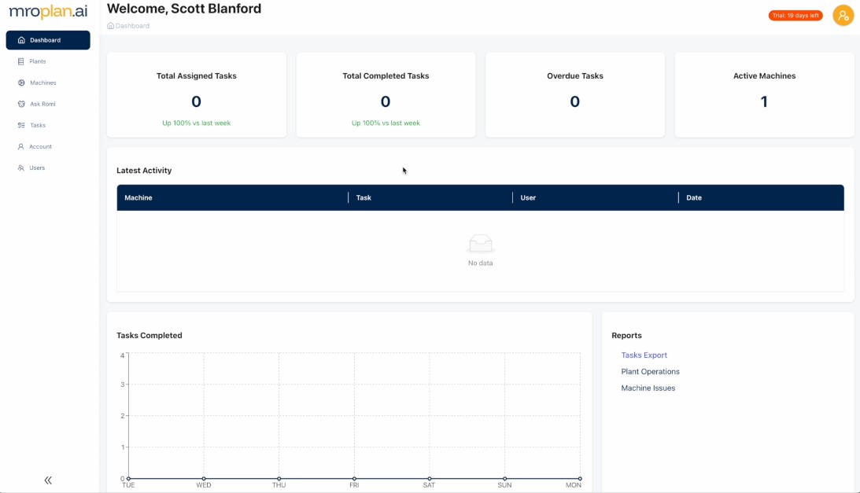Viewport: 860px width, 493px height.
Task: Click the FRI data point on chart
Action: (354, 479)
